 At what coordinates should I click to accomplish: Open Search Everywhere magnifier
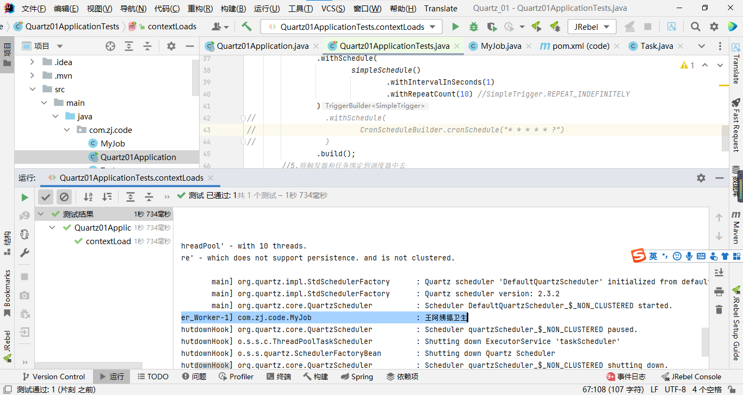696,27
